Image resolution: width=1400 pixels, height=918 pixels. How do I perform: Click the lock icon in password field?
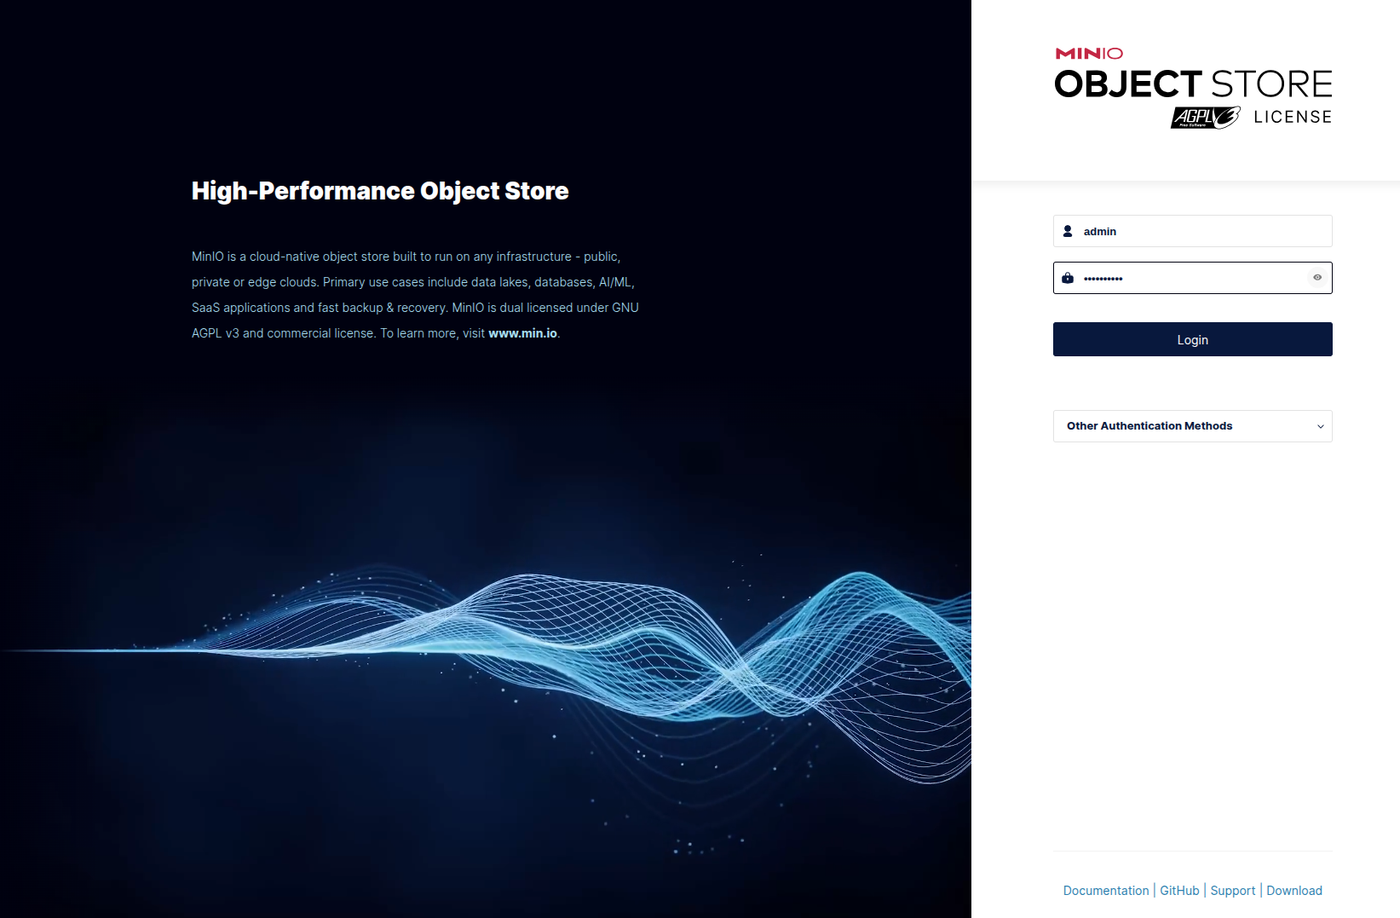[1068, 278]
